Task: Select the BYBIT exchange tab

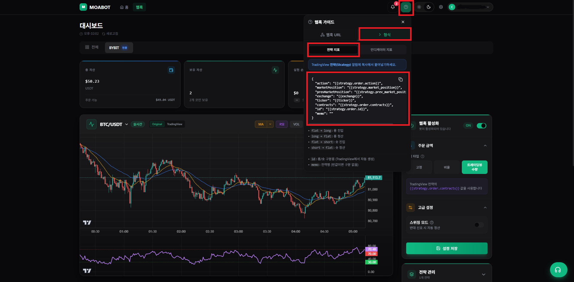Action: pyautogui.click(x=119, y=48)
